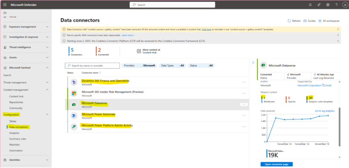Open more options for Insider Risk Management row
This screenshot has height=168, width=349.
(244, 93)
